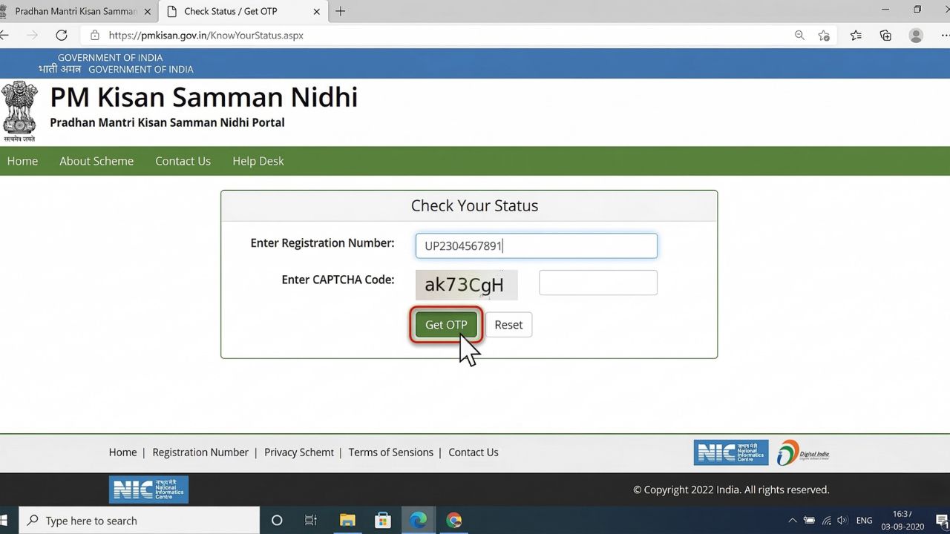
Task: Open Microsoft Edge from the taskbar
Action: coord(418,520)
